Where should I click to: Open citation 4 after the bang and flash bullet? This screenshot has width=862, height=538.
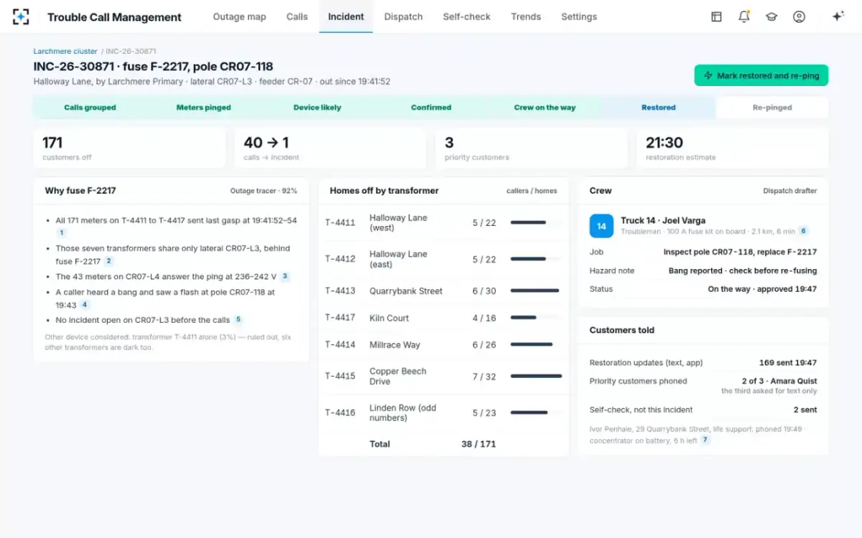tap(85, 305)
